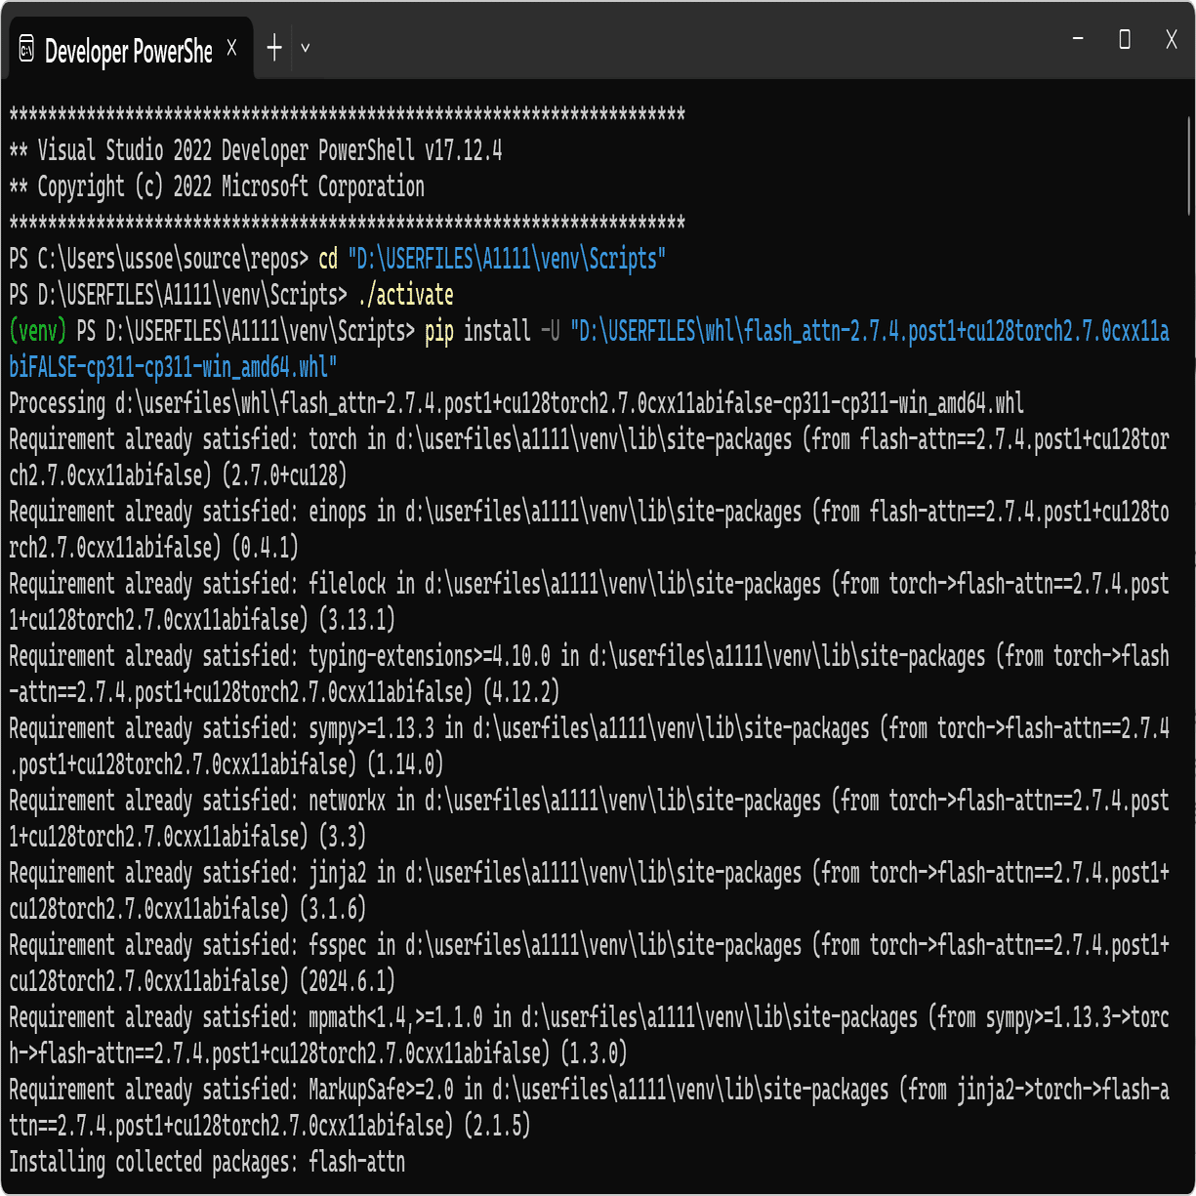Screen dimensions: 1196x1196
Task: Click the Microsoft Corporation copyright line
Action: point(217,186)
